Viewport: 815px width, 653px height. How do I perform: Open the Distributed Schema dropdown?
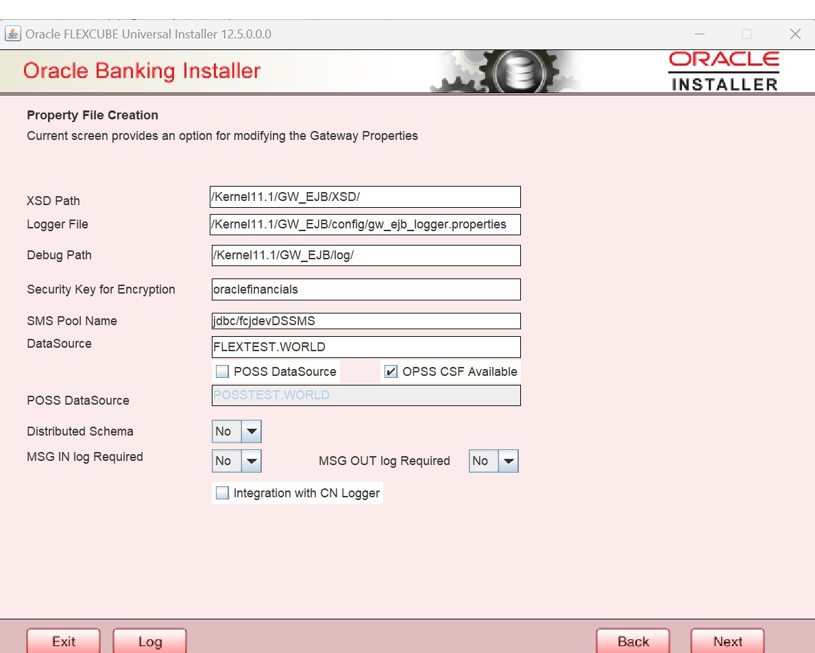(236, 431)
